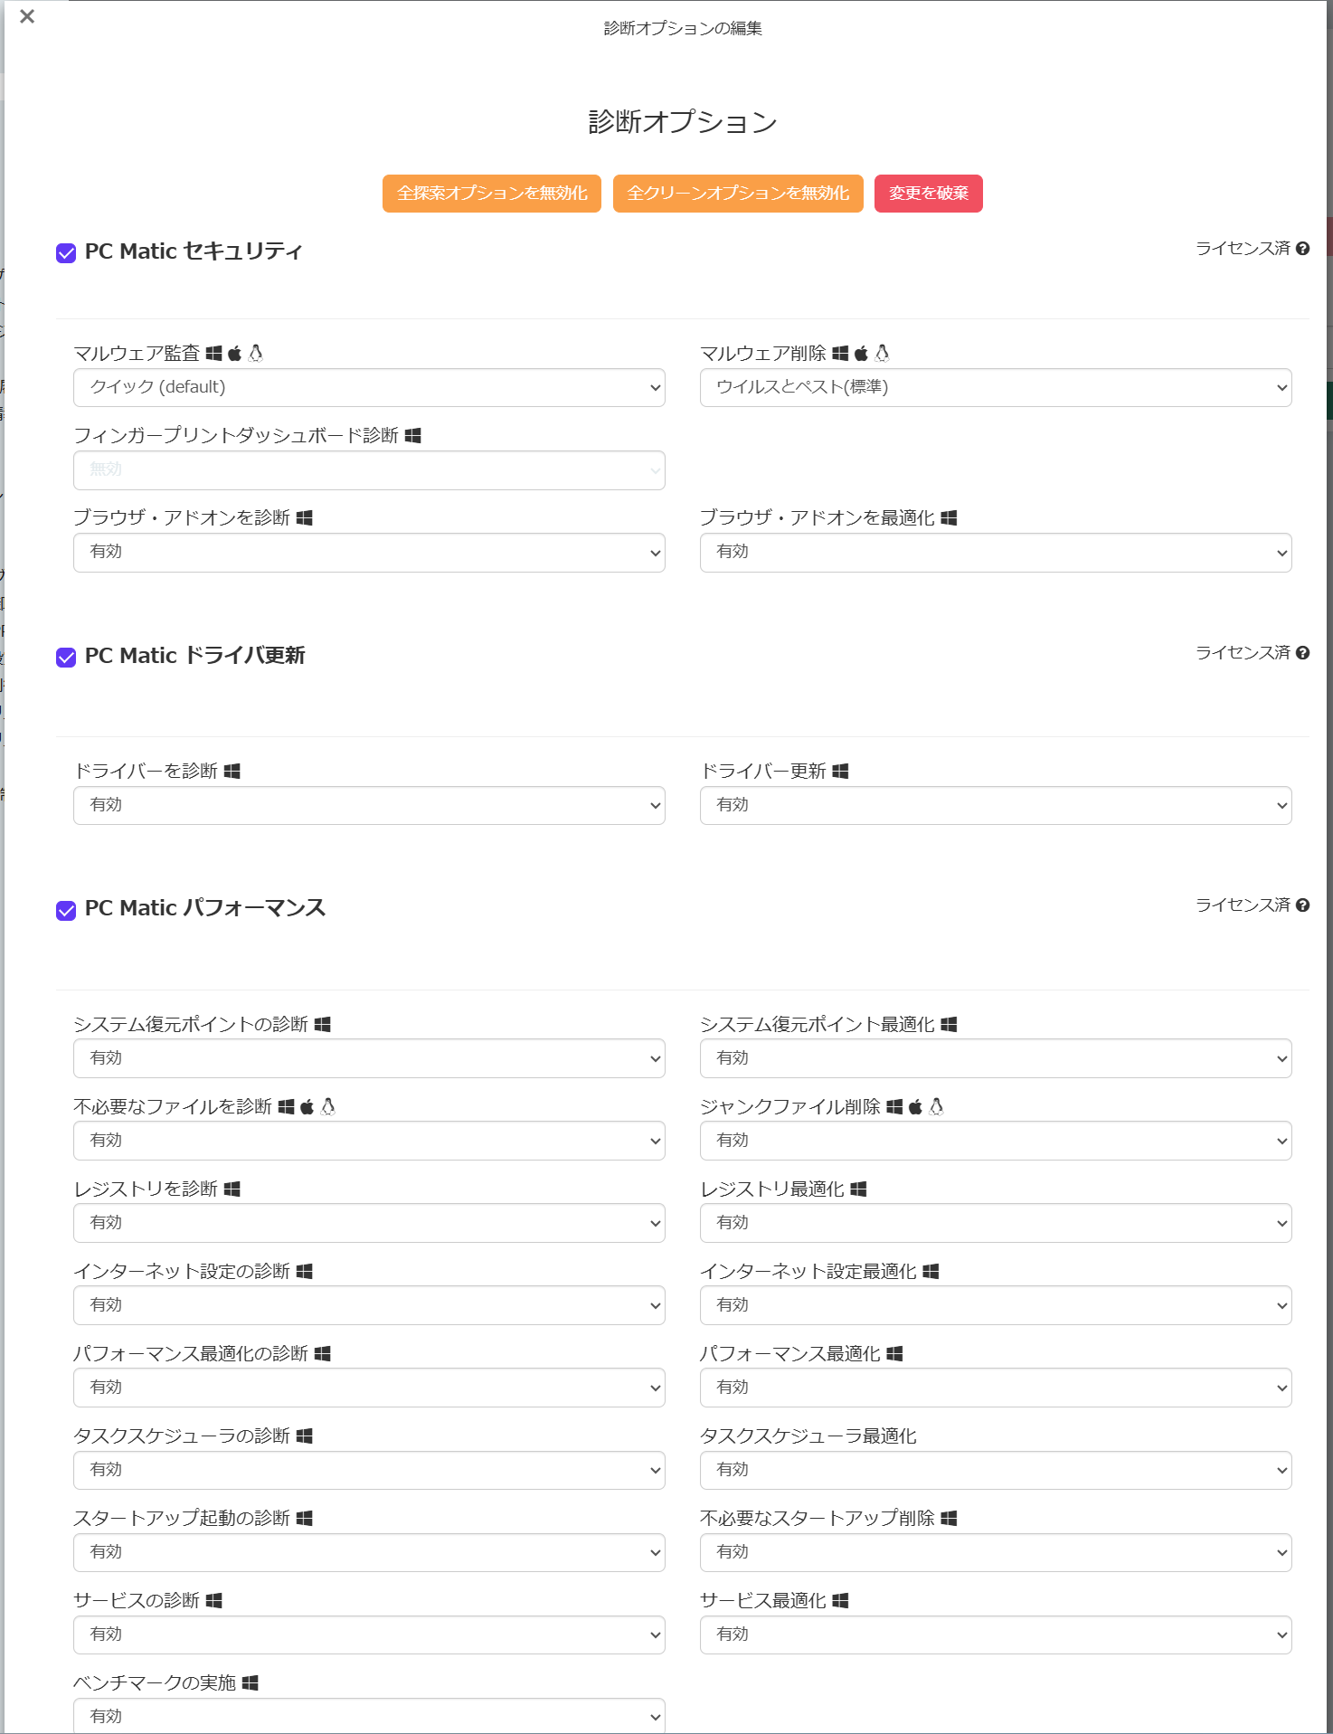Open ジャンクファイル削除 dropdown

(996, 1141)
